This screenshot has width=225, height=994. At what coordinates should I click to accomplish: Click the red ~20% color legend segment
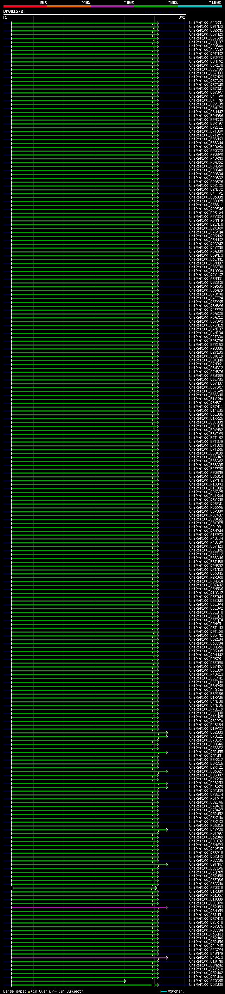[25, 6]
